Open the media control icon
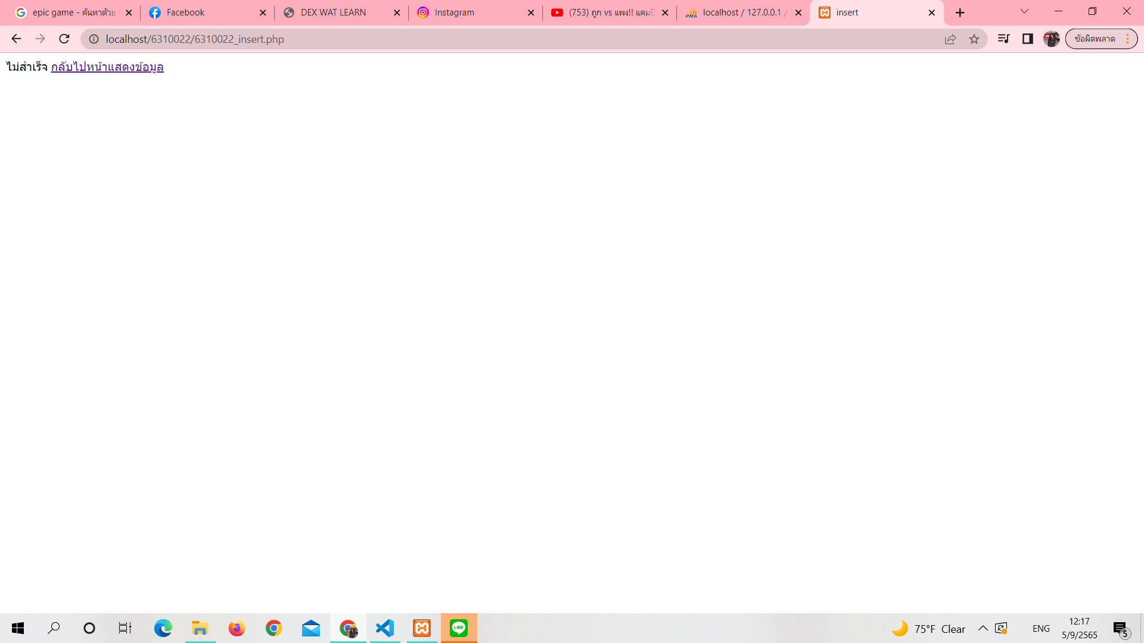Viewport: 1144px width, 643px height. click(x=1003, y=39)
